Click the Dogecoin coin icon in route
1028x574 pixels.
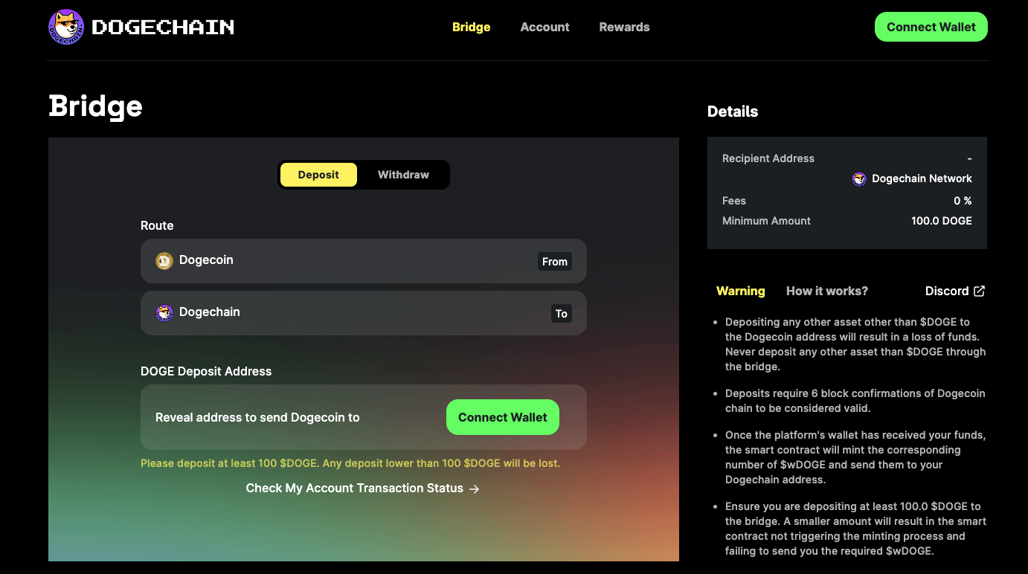(x=164, y=261)
